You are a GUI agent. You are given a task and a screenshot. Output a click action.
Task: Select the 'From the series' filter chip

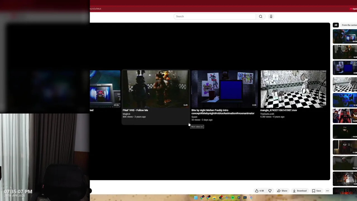click(349, 25)
